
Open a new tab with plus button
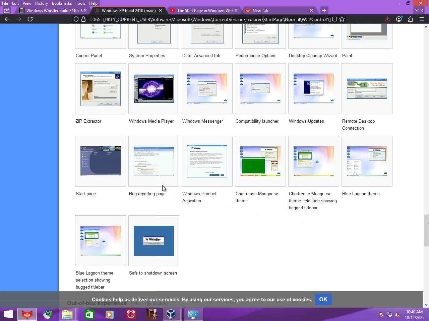coord(324,10)
